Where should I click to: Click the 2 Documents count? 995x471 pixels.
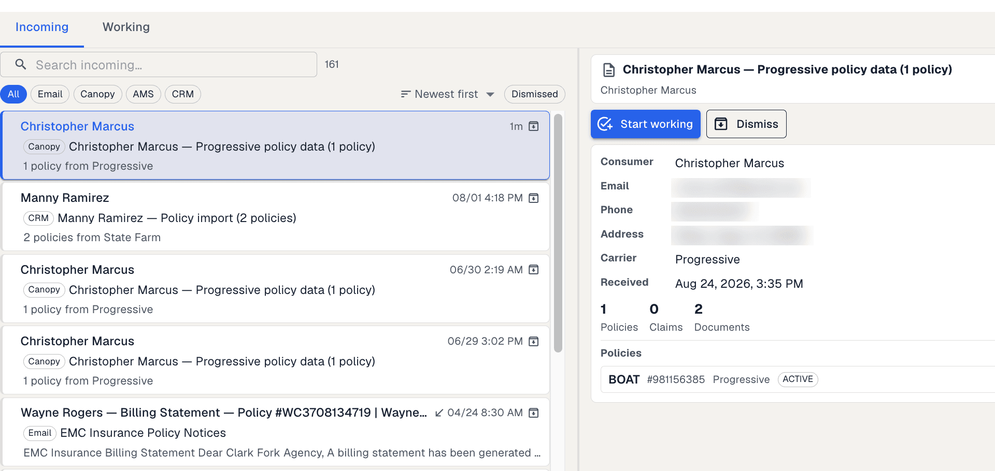(722, 317)
